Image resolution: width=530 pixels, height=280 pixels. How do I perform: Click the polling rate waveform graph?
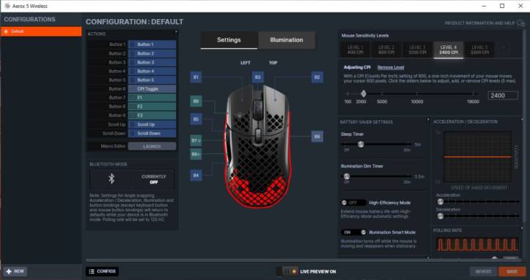(477, 244)
